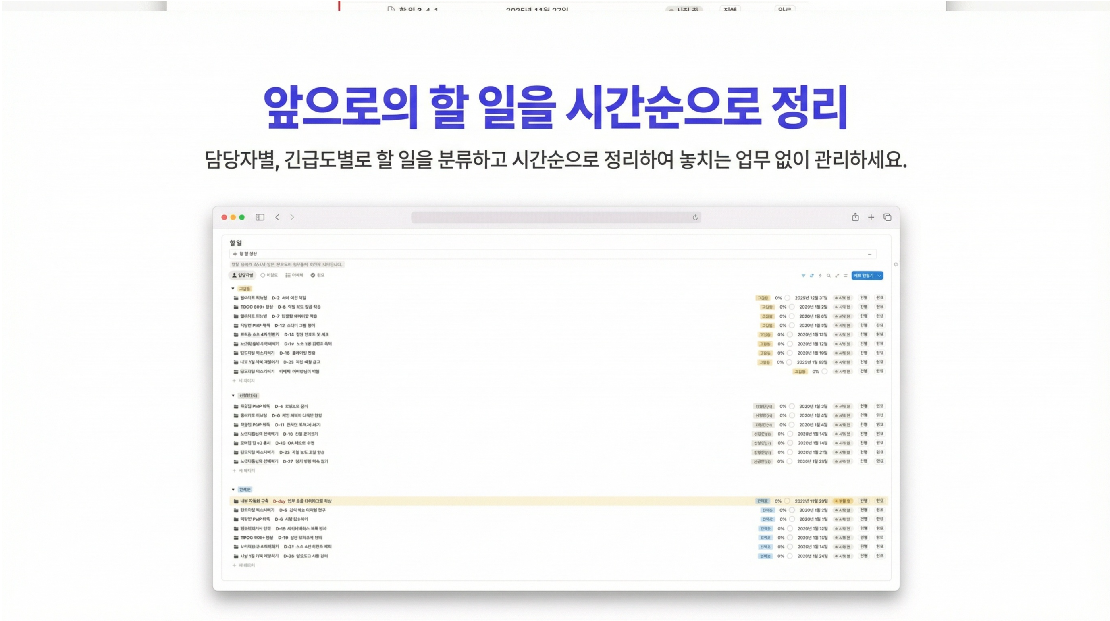Toggle the progress circle on the D-2 row
The width and height of the screenshot is (1110, 621).
787,298
